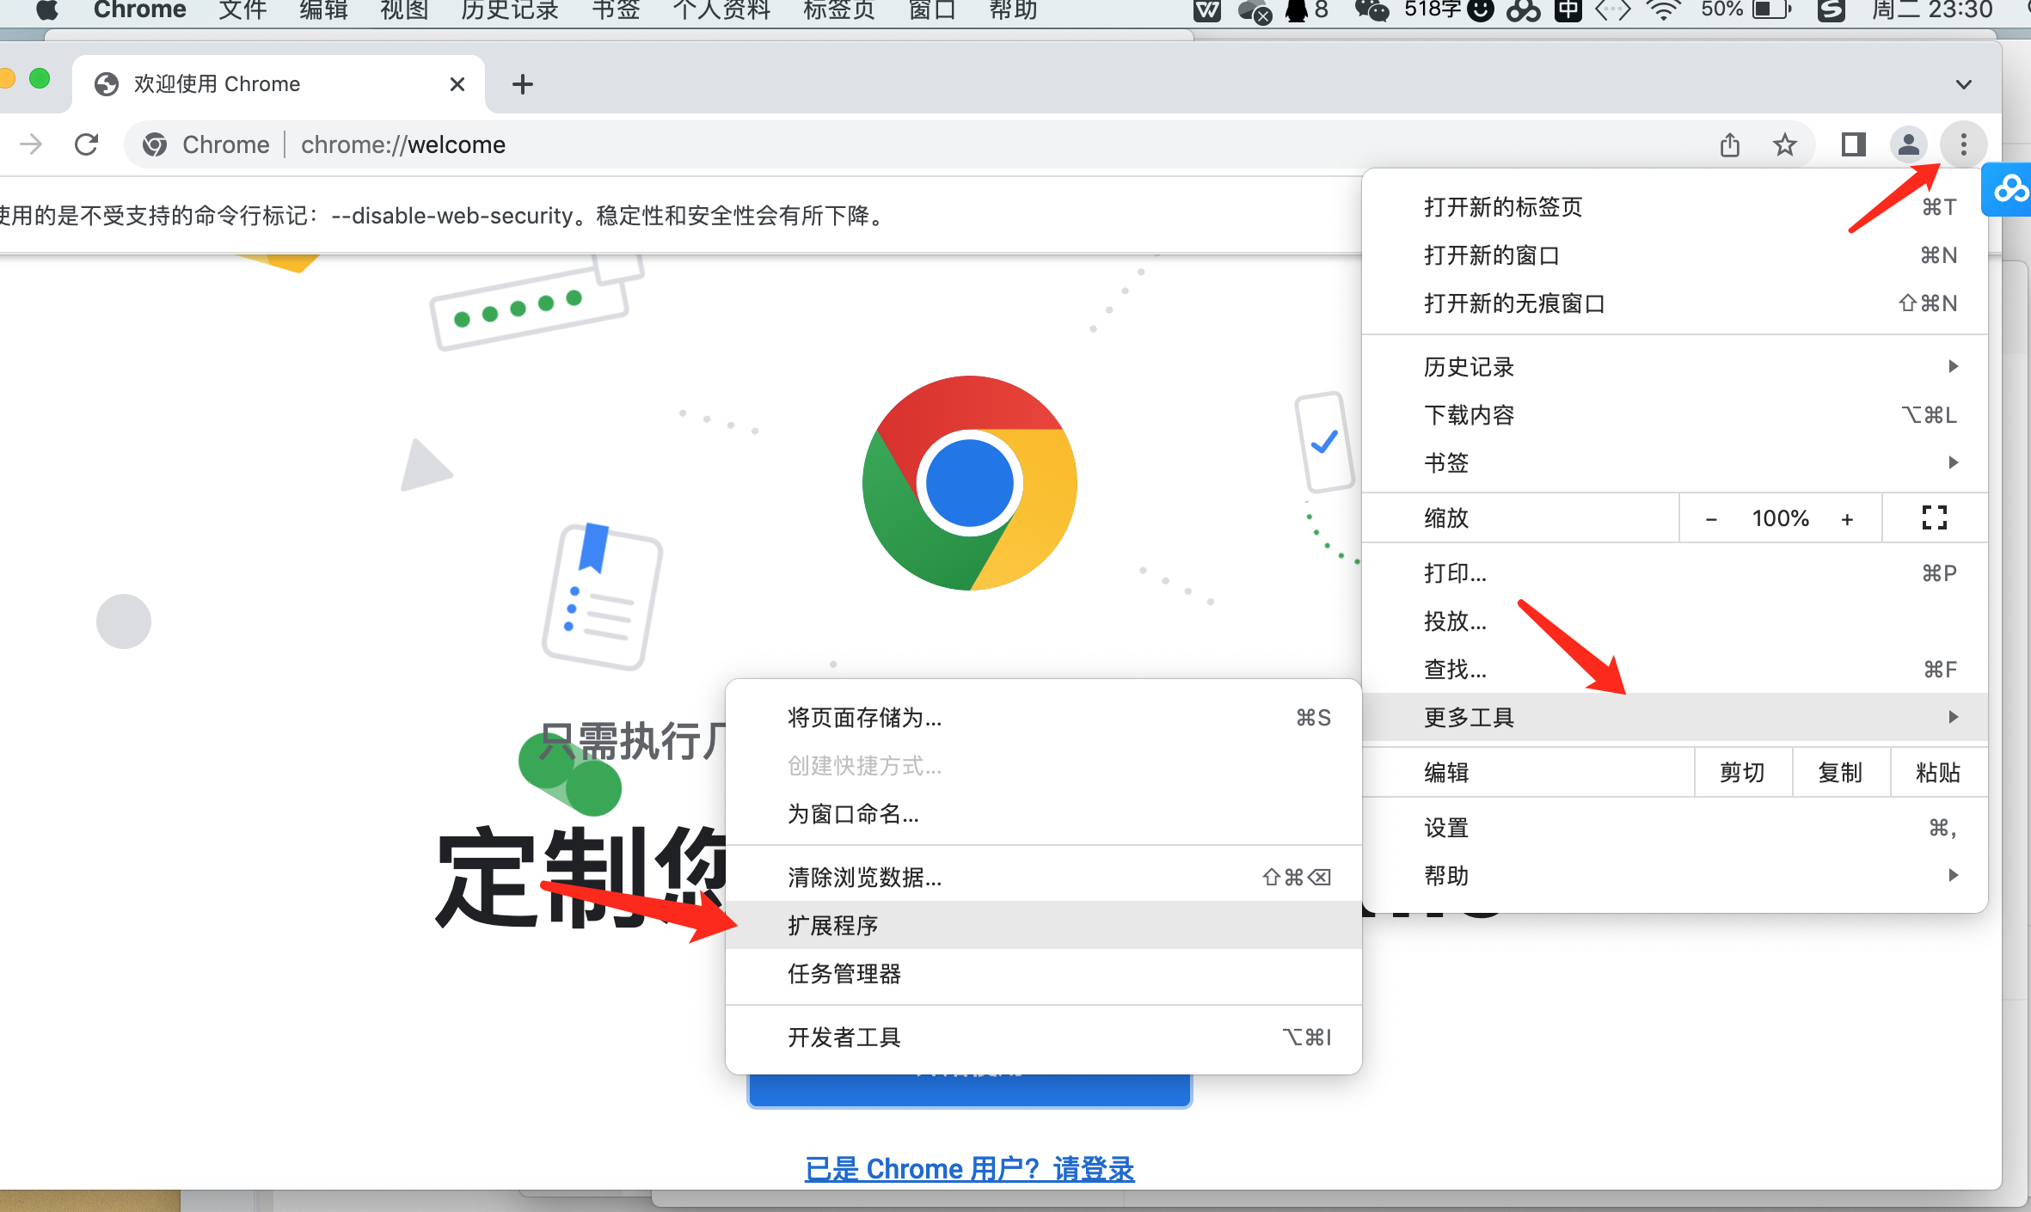Image resolution: width=2031 pixels, height=1212 pixels.
Task: Click the three-dot Chrome menu icon
Action: (x=1963, y=144)
